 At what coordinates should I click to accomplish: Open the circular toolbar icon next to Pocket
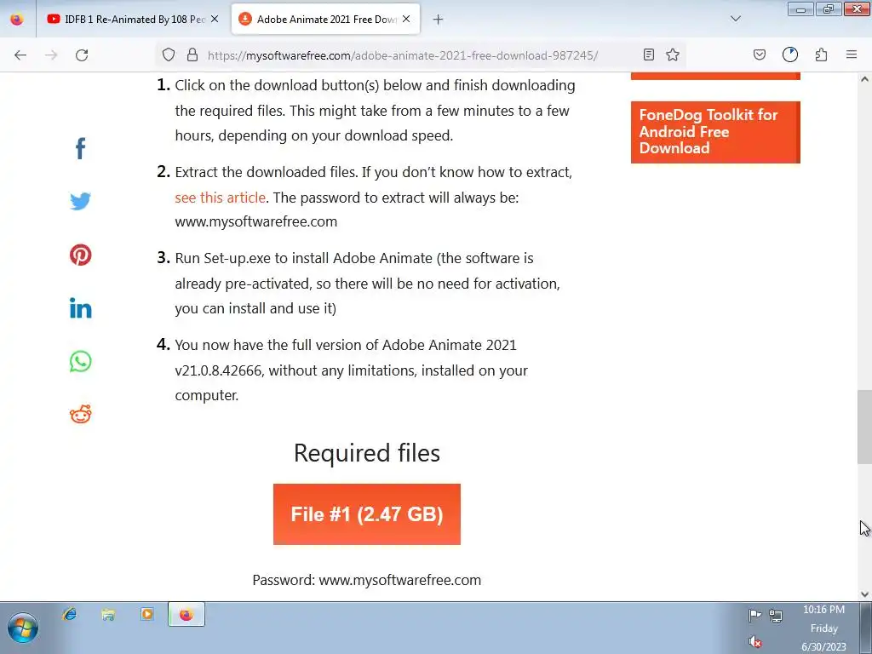tap(790, 54)
